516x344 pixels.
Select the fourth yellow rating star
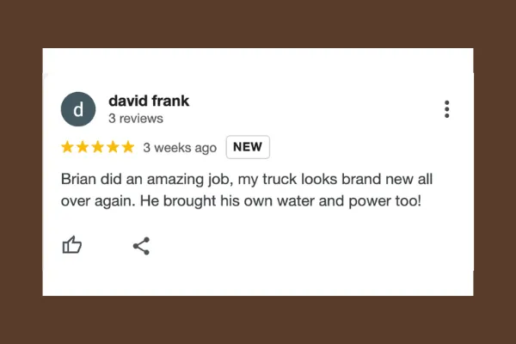click(x=113, y=147)
